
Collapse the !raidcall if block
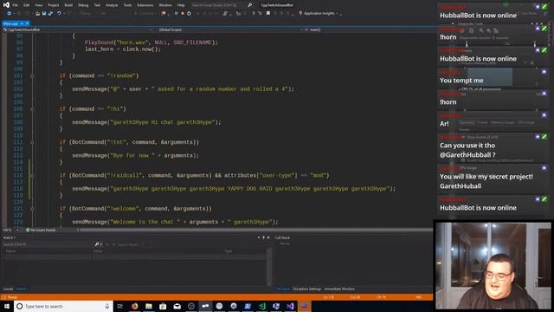(x=32, y=175)
